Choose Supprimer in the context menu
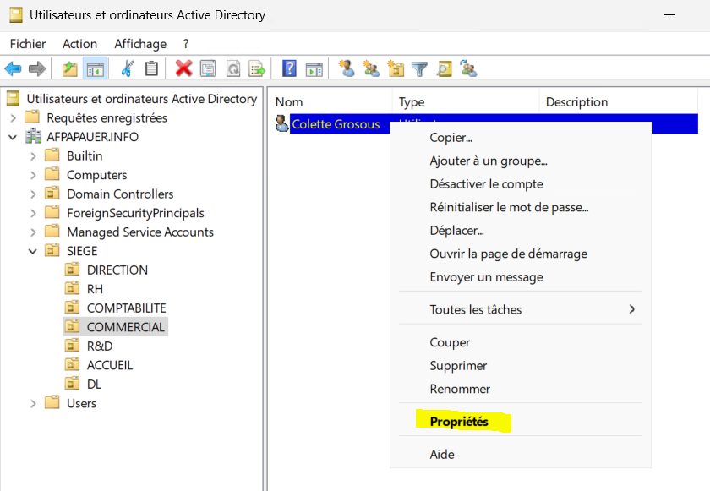 point(458,365)
